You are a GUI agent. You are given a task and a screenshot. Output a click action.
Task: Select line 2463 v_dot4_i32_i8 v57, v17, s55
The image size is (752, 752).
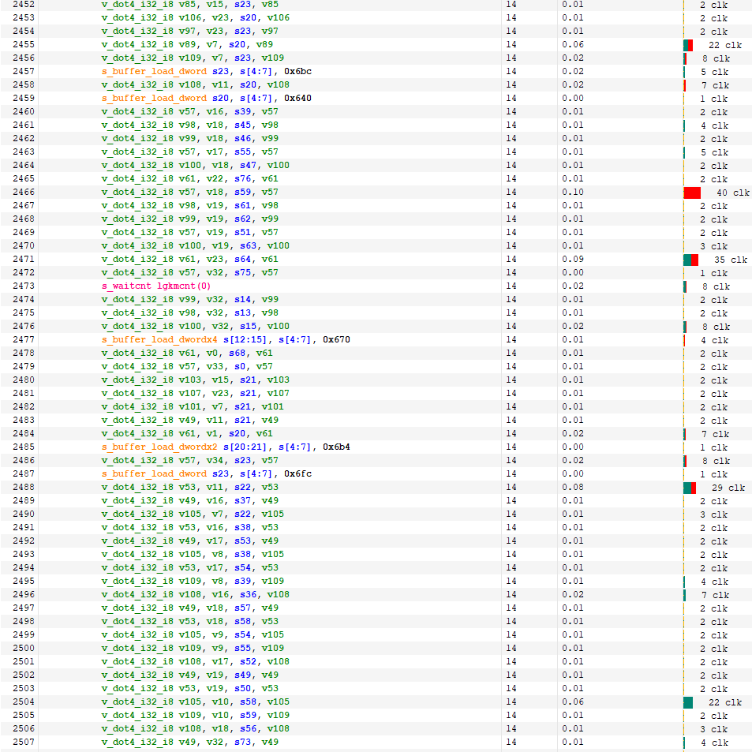coord(189,152)
